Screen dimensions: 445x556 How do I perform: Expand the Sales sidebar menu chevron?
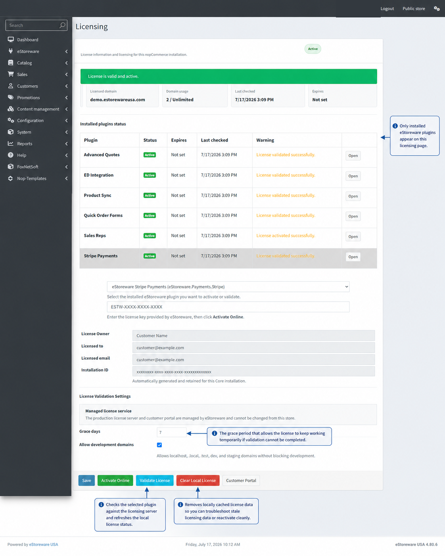66,75
